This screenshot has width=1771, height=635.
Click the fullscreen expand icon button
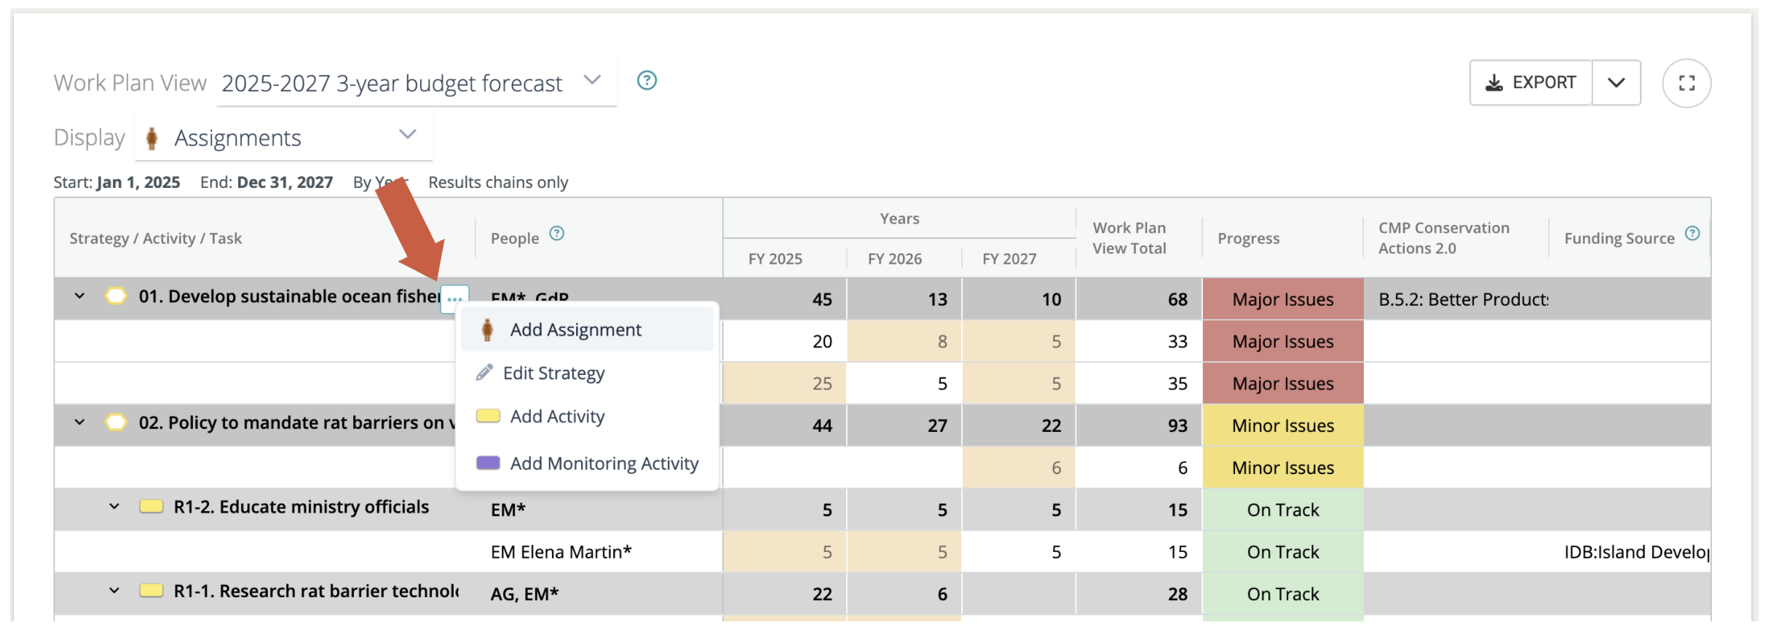(x=1686, y=84)
